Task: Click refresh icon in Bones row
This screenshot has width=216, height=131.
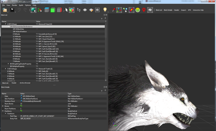Action: pos(21,106)
